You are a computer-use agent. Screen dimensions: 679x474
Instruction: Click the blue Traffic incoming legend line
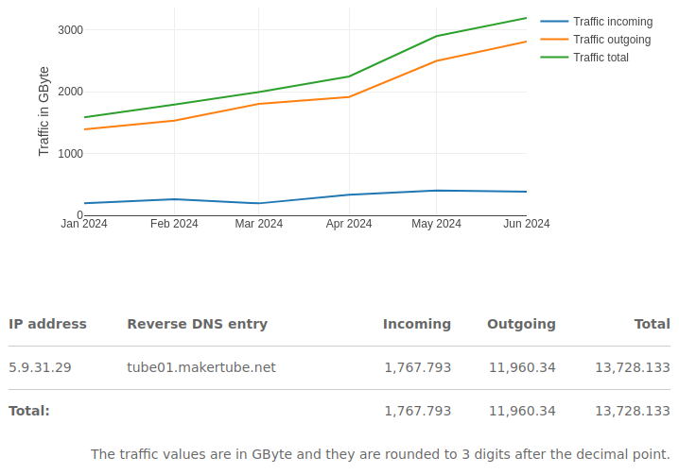pos(554,21)
